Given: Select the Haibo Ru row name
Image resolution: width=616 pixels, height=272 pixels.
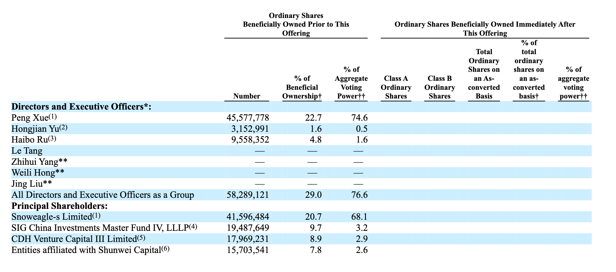Looking at the screenshot, I should click(x=34, y=139).
